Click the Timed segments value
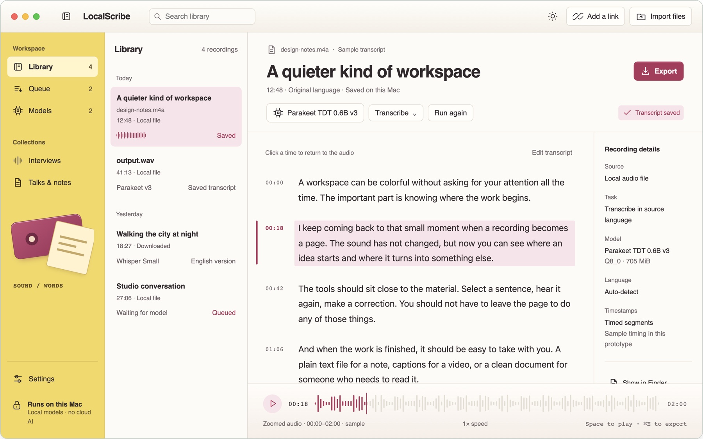 coord(629,323)
